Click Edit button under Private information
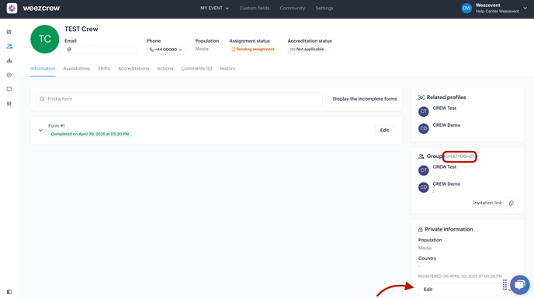This screenshot has width=534, height=298. (460, 289)
